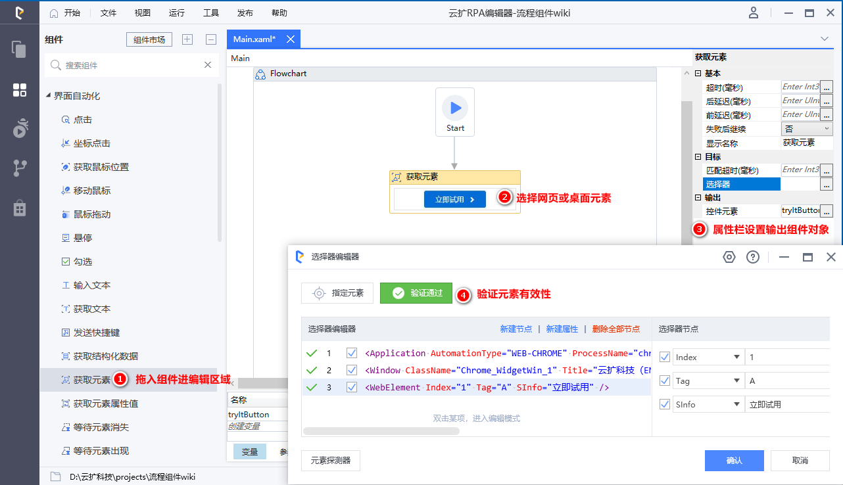The height and width of the screenshot is (485, 843).
Task: Open the source control branch sidebar icon
Action: (x=20, y=168)
